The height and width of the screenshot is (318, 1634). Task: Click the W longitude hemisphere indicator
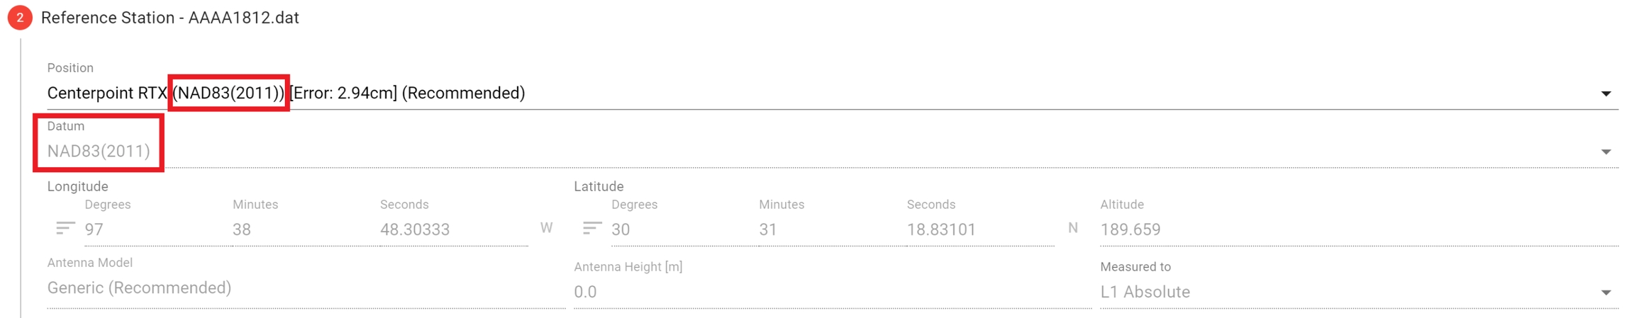tap(546, 228)
